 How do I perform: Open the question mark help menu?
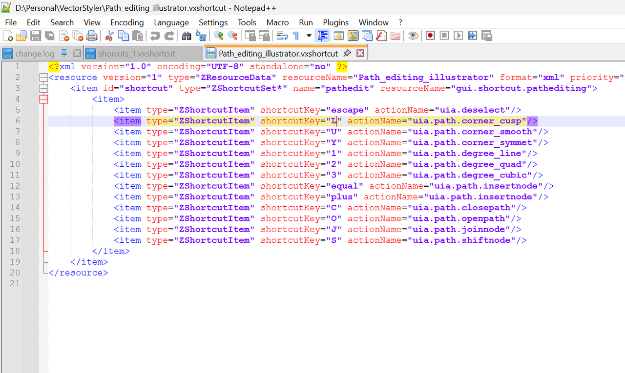pos(400,22)
